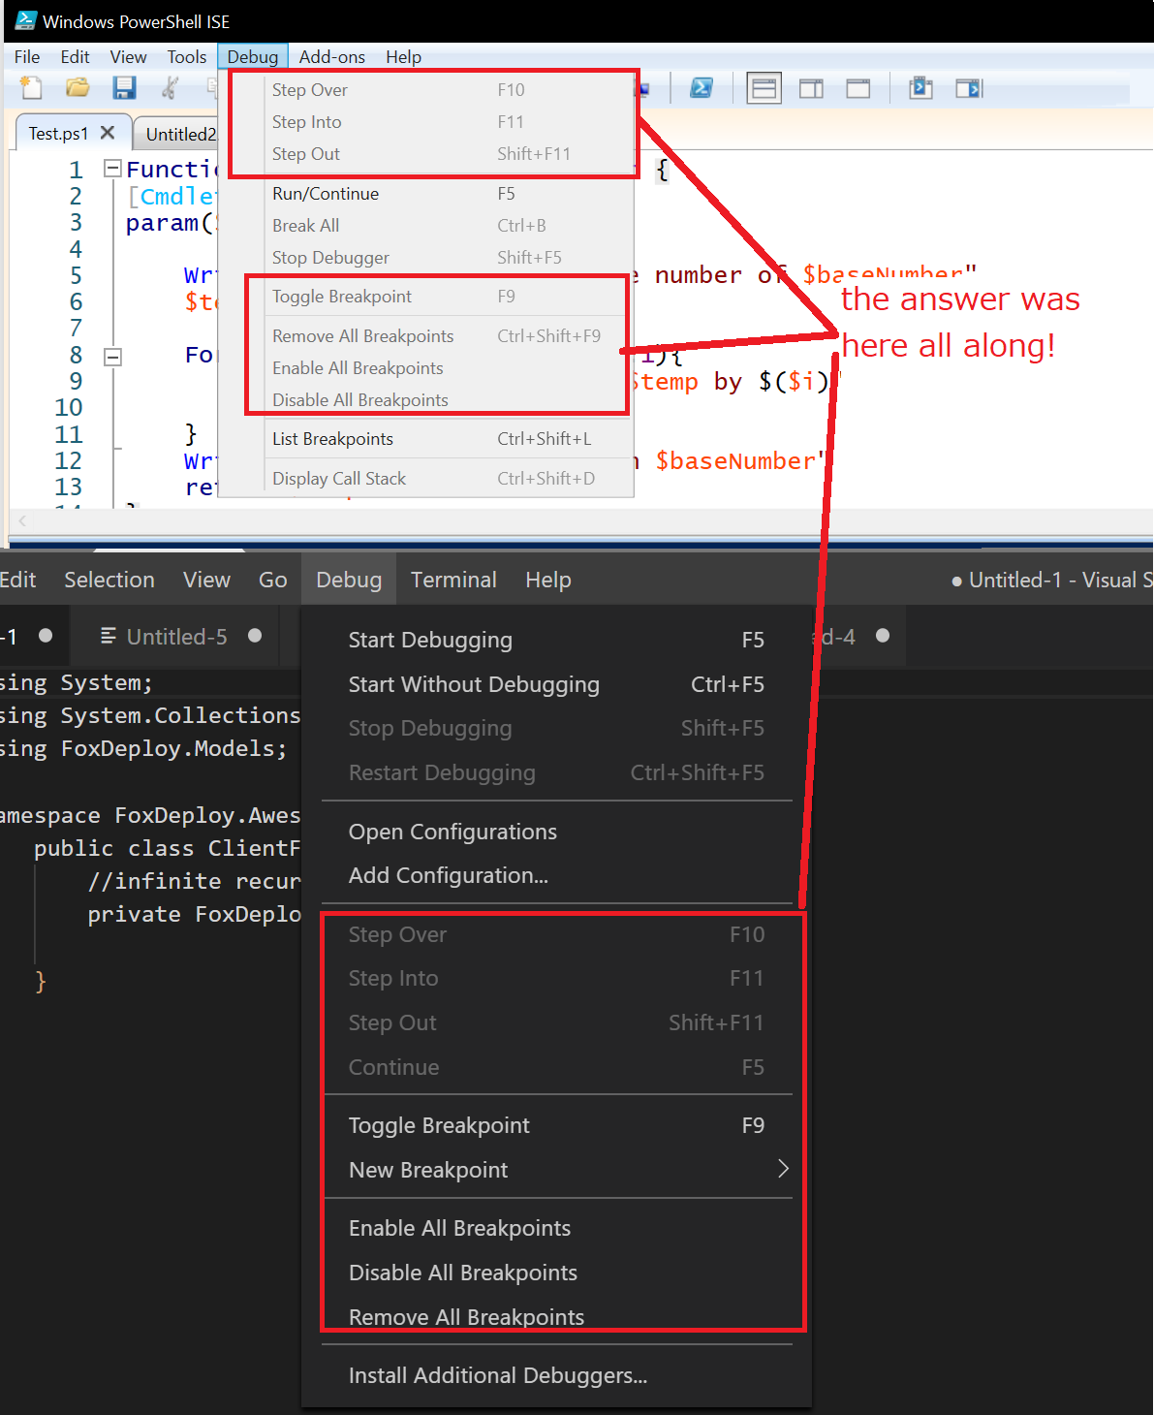The width and height of the screenshot is (1154, 1415).
Task: Open the Help menu in VS Code
Action: [548, 580]
